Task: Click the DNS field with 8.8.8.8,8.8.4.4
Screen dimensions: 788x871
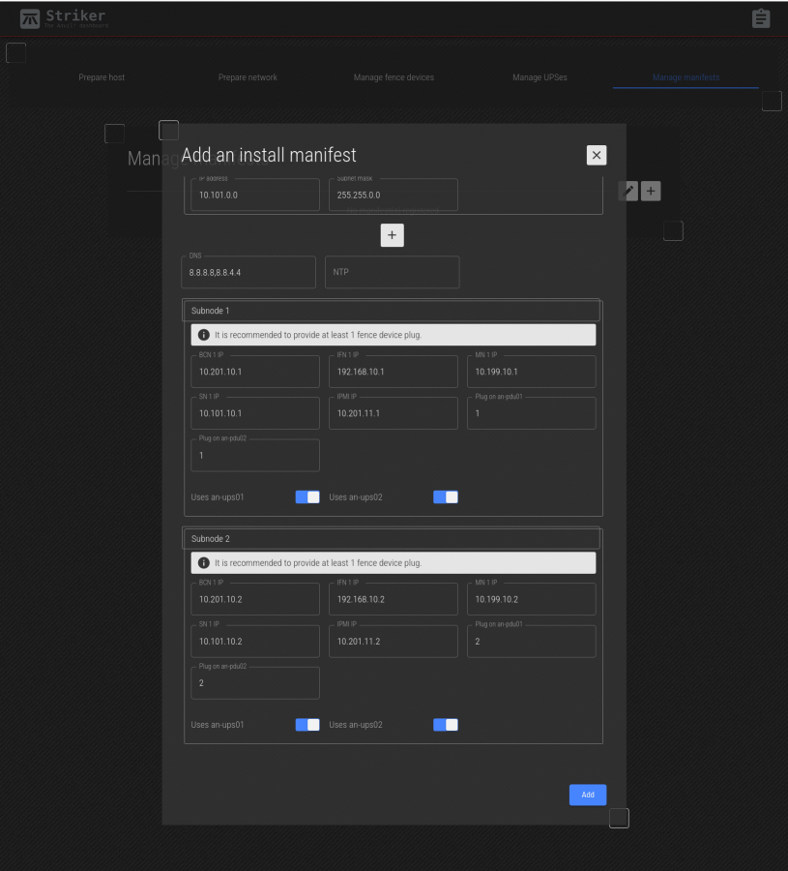Action: (x=248, y=273)
